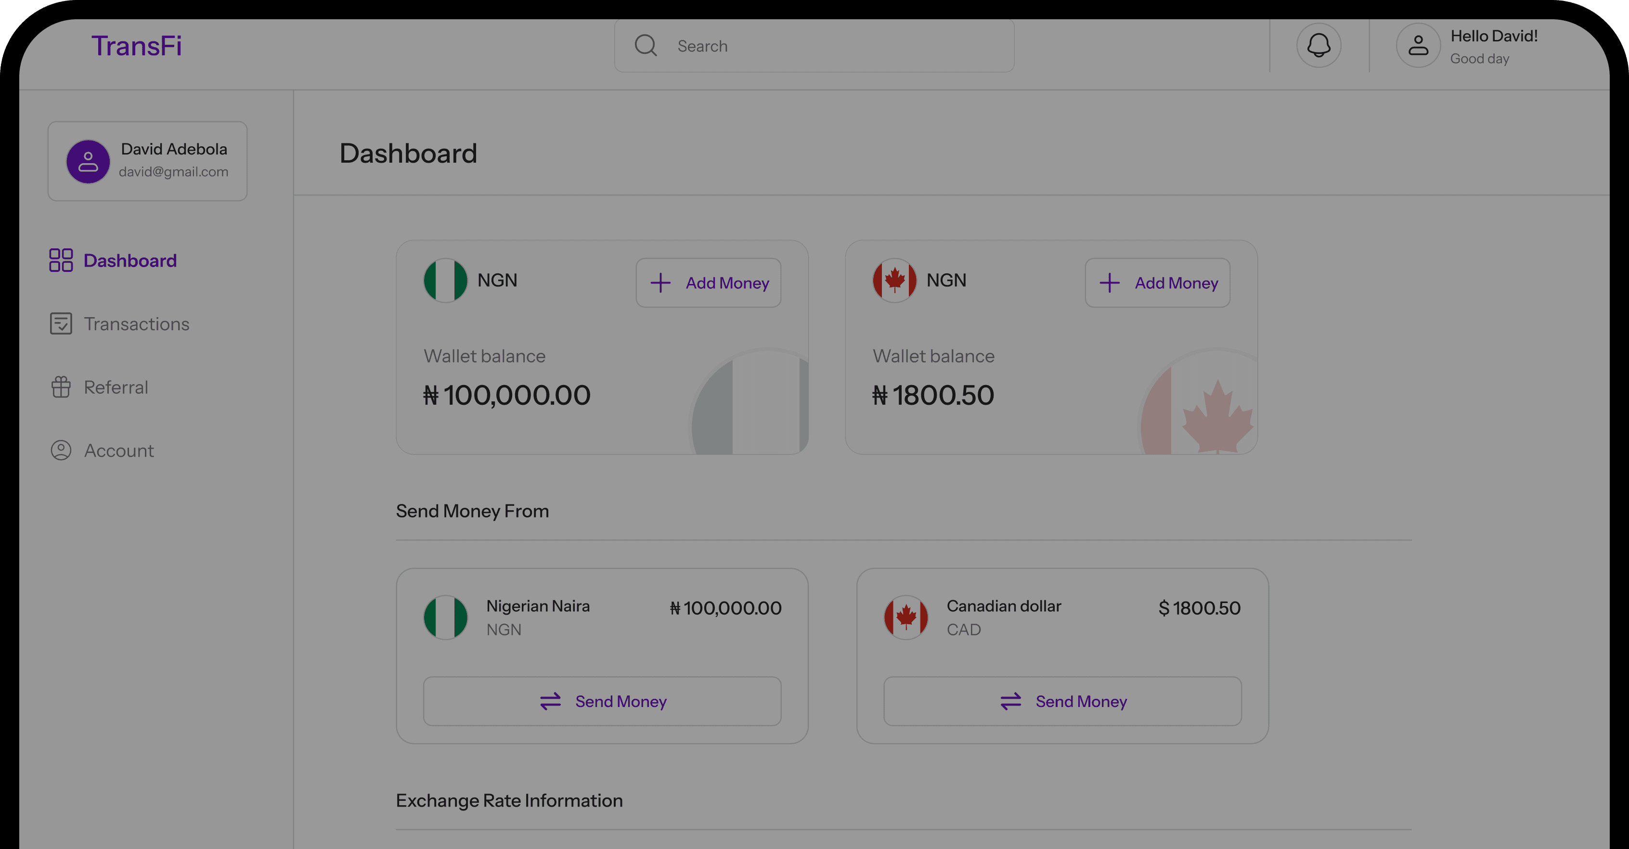Add Money to the Canadian wallet

pos(1157,283)
